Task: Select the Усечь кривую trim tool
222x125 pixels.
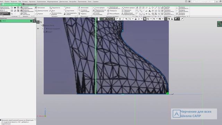Action: (99, 8)
